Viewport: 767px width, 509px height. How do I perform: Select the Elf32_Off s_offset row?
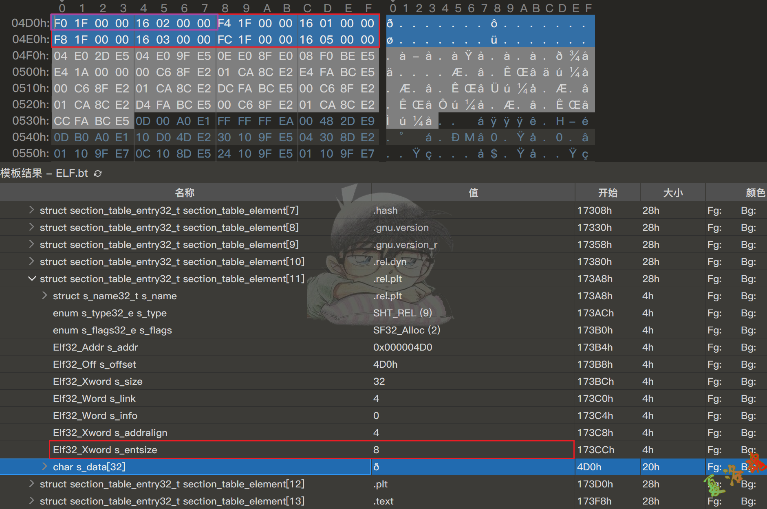click(x=95, y=364)
